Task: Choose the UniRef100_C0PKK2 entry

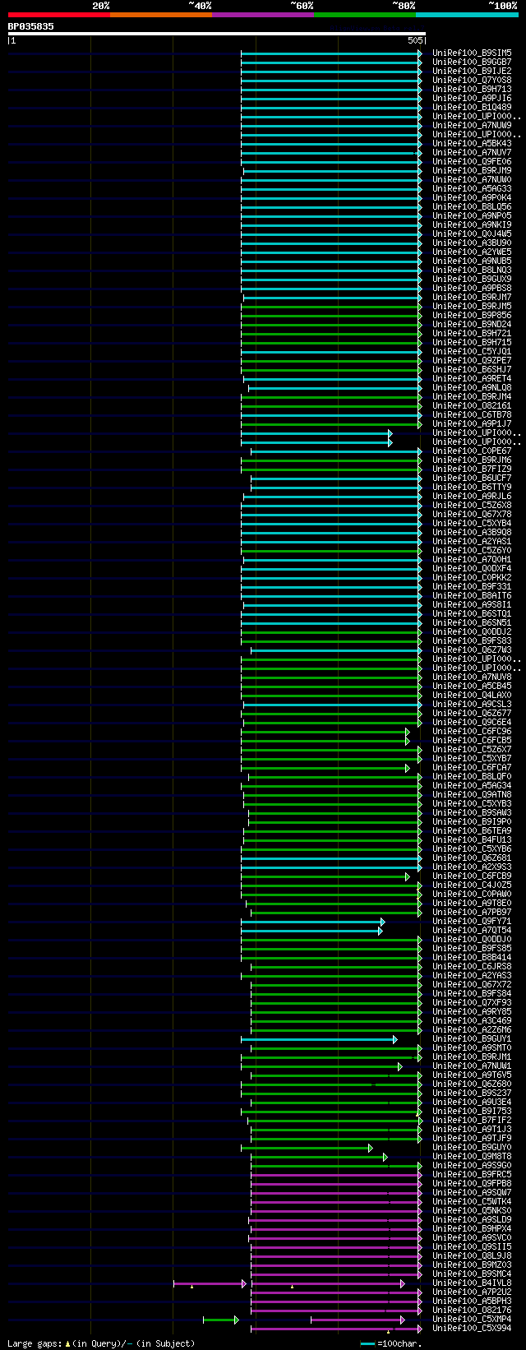Action: click(x=472, y=577)
